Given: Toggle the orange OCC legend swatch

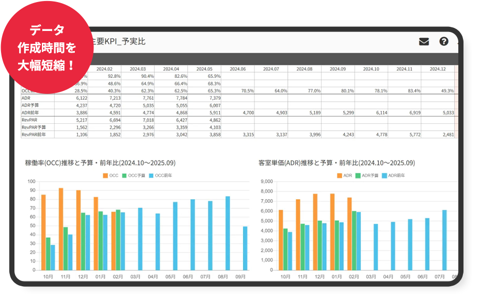Looking at the screenshot, I should (105, 175).
